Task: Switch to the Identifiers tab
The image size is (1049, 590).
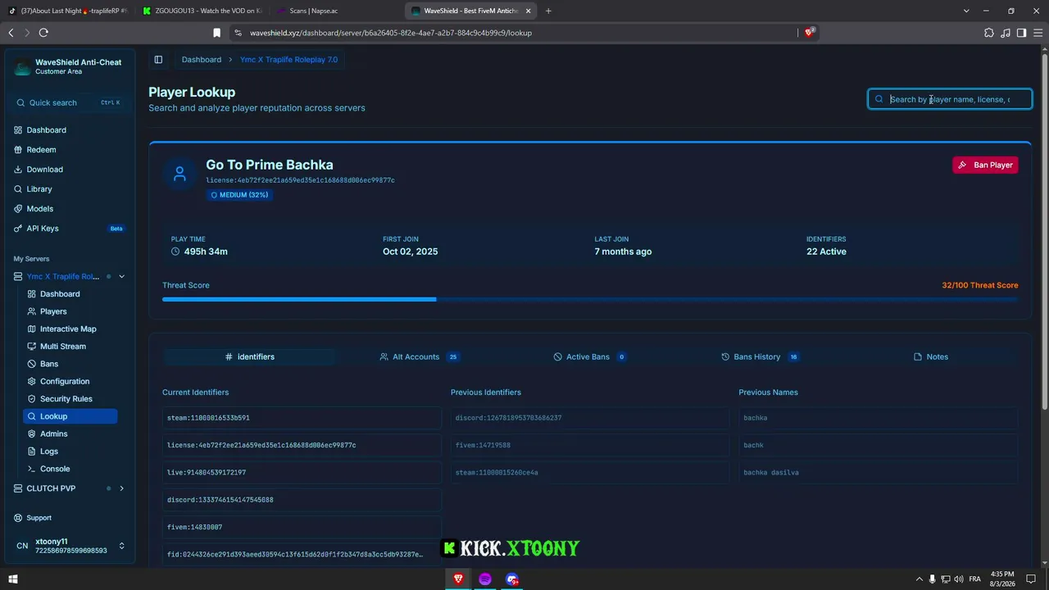Action: coord(249,357)
